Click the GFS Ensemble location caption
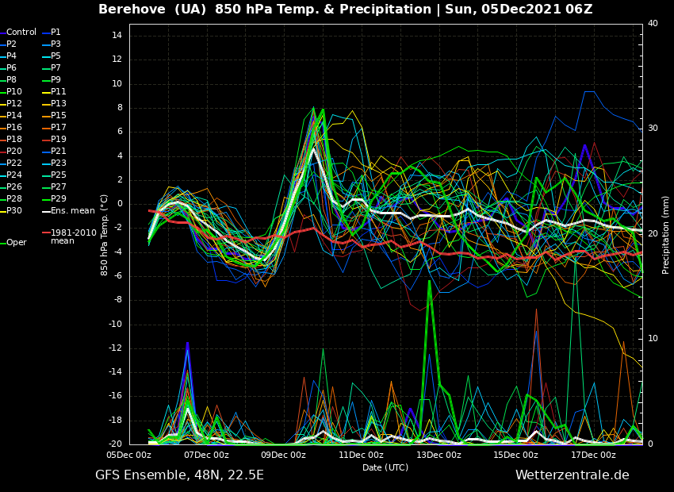The height and width of the screenshot is (492, 674). (x=179, y=475)
